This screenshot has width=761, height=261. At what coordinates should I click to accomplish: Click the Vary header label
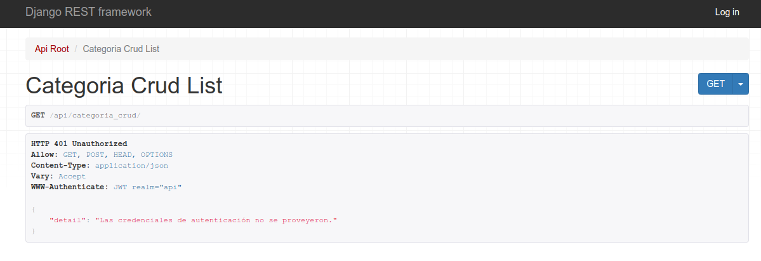(43, 176)
